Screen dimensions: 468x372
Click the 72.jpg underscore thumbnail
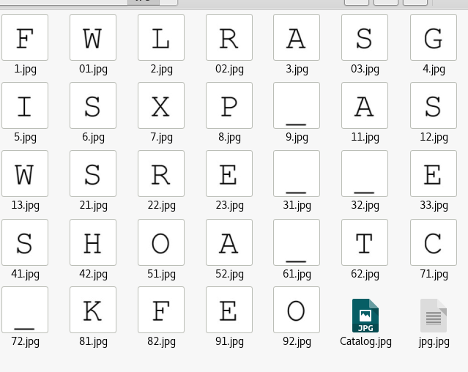coord(25,310)
